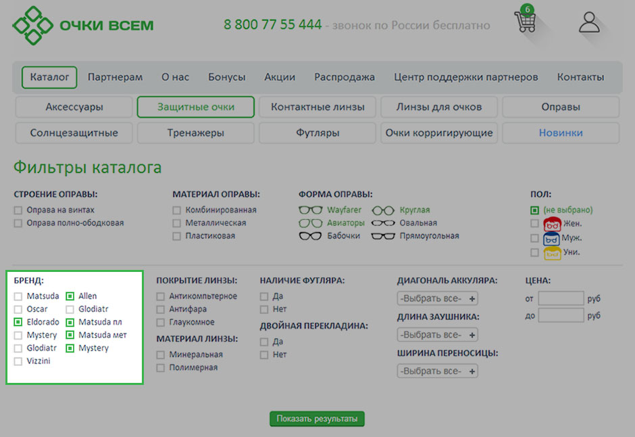Viewport: 635px width, 437px height.
Task: Select the Прямоугольная frame shape icon
Action: point(382,236)
